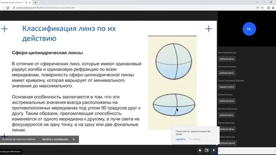Image resolution: width=276 pixels, height=155 pixels.
Task: Bookmark this page with star icon
Action: coord(263,8)
